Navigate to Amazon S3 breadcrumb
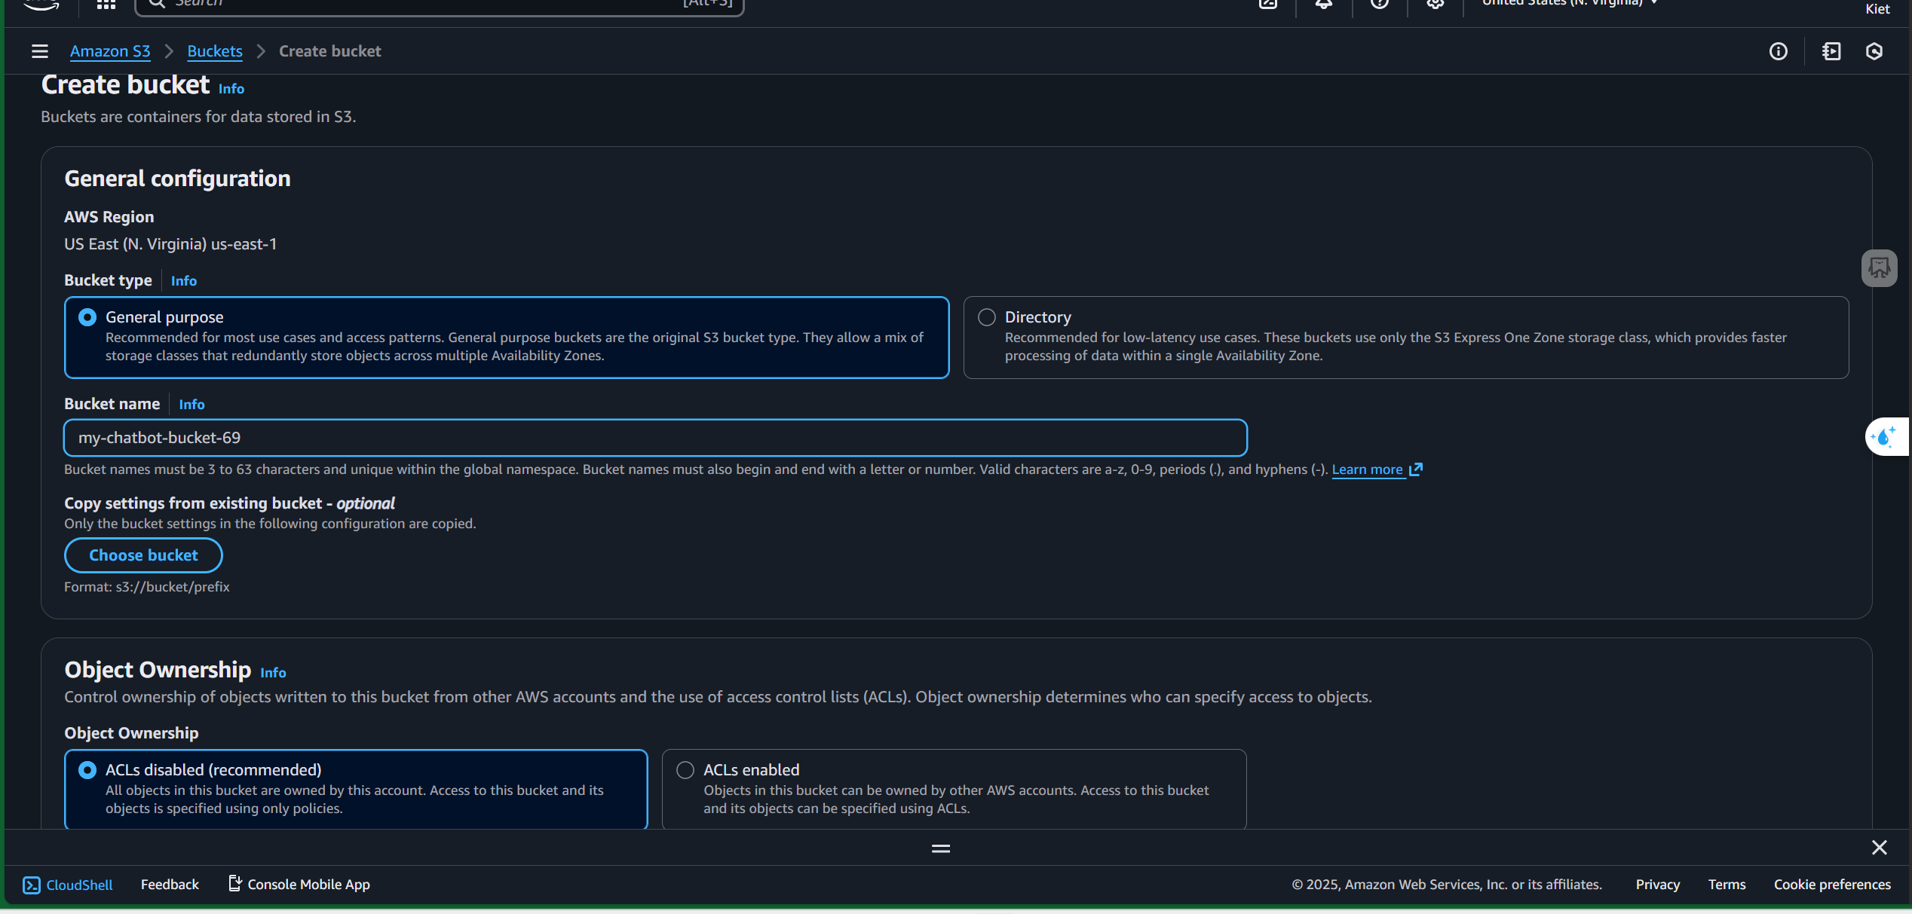 click(110, 51)
